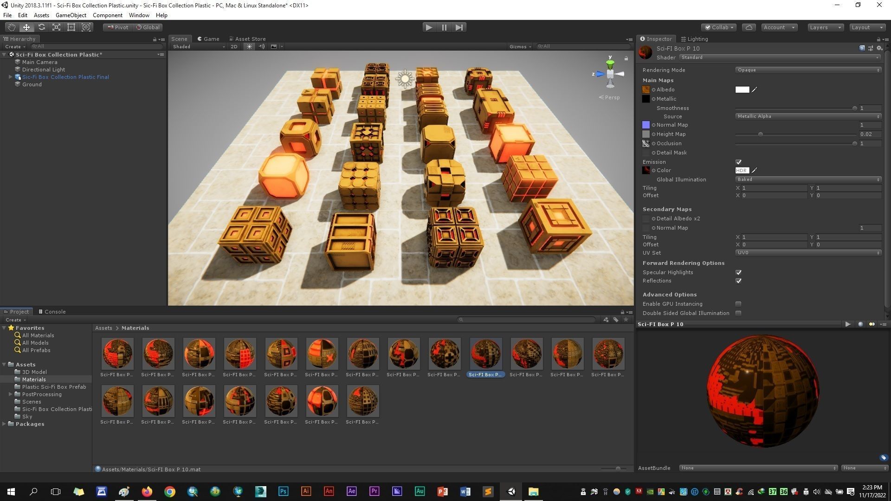Select the PostProcessing folder in Assets
The image size is (891, 501).
[x=41, y=394]
